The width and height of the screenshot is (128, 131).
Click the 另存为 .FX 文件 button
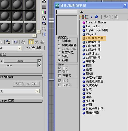26,84
